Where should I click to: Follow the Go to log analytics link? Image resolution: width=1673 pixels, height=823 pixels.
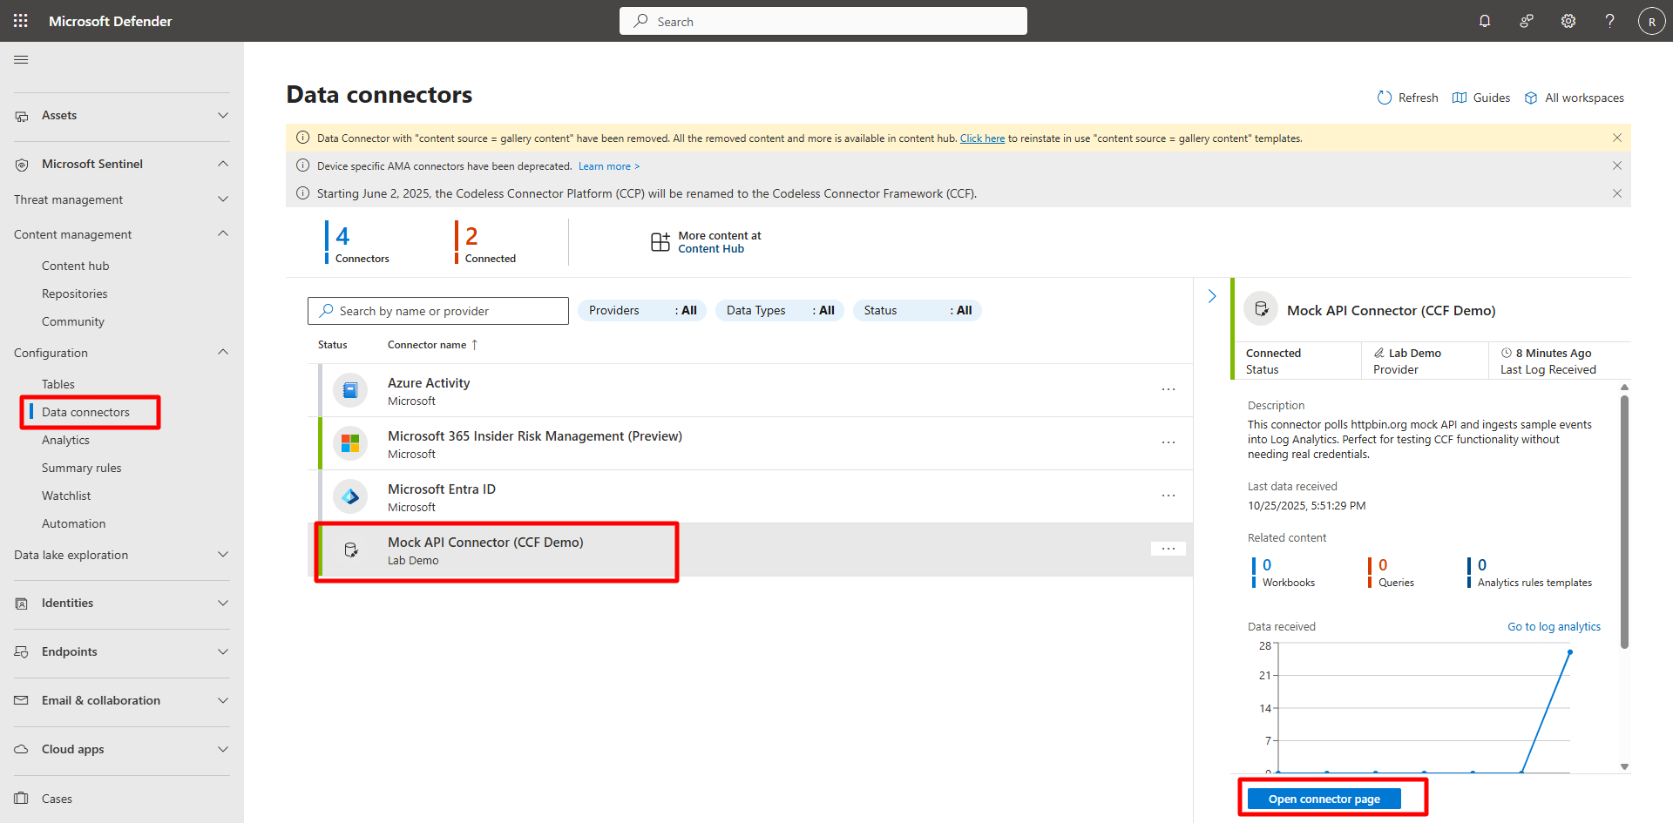pos(1554,626)
